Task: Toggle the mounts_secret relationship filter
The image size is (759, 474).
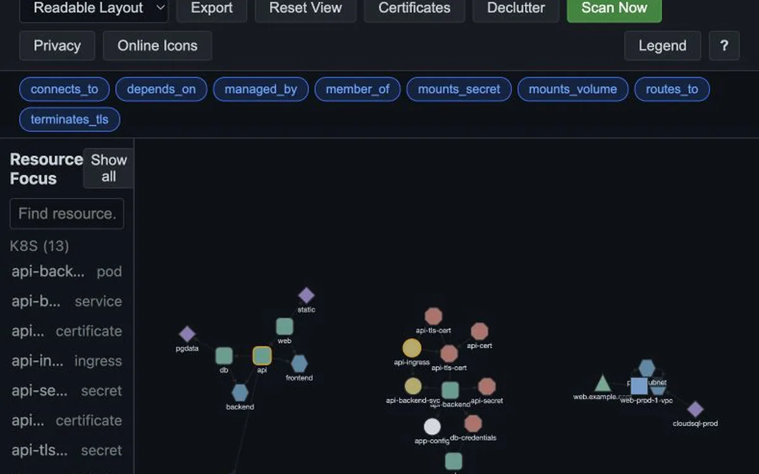Action: click(459, 89)
